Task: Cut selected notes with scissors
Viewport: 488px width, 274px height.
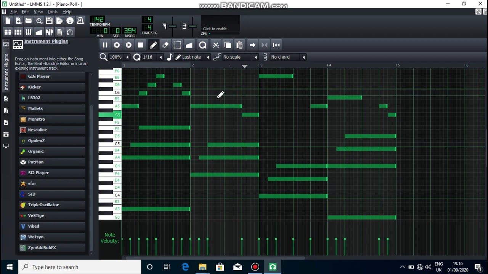Action: [x=216, y=45]
